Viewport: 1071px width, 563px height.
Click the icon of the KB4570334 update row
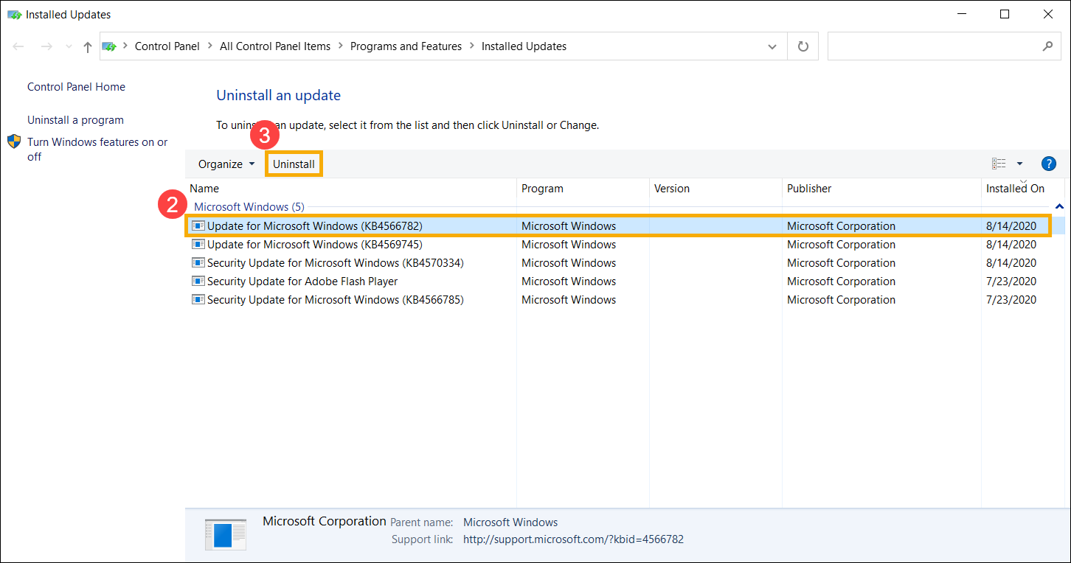tap(198, 262)
